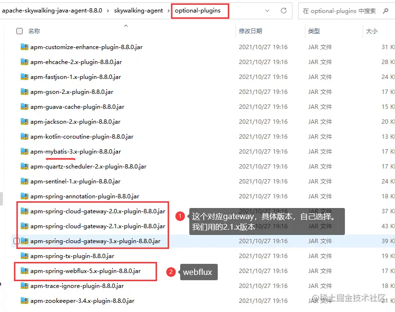Screen dimensions: 395x312
Task: Click the jar icon of apm-kotlin-coroutine-plugin-8.8.0.jar
Action: click(x=25, y=136)
